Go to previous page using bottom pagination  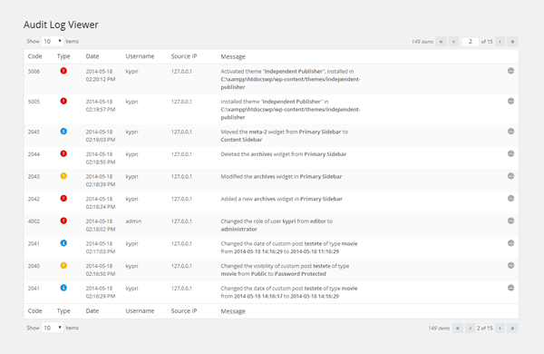(470, 328)
